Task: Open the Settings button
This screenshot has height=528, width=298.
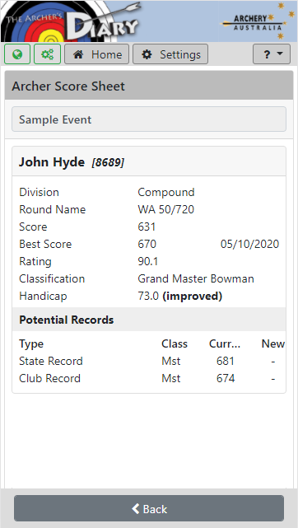Action: tap(170, 54)
